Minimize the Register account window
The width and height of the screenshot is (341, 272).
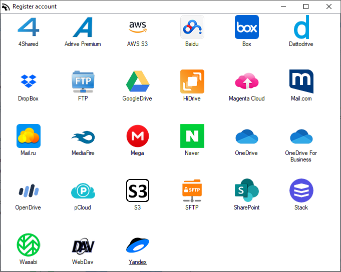283,6
